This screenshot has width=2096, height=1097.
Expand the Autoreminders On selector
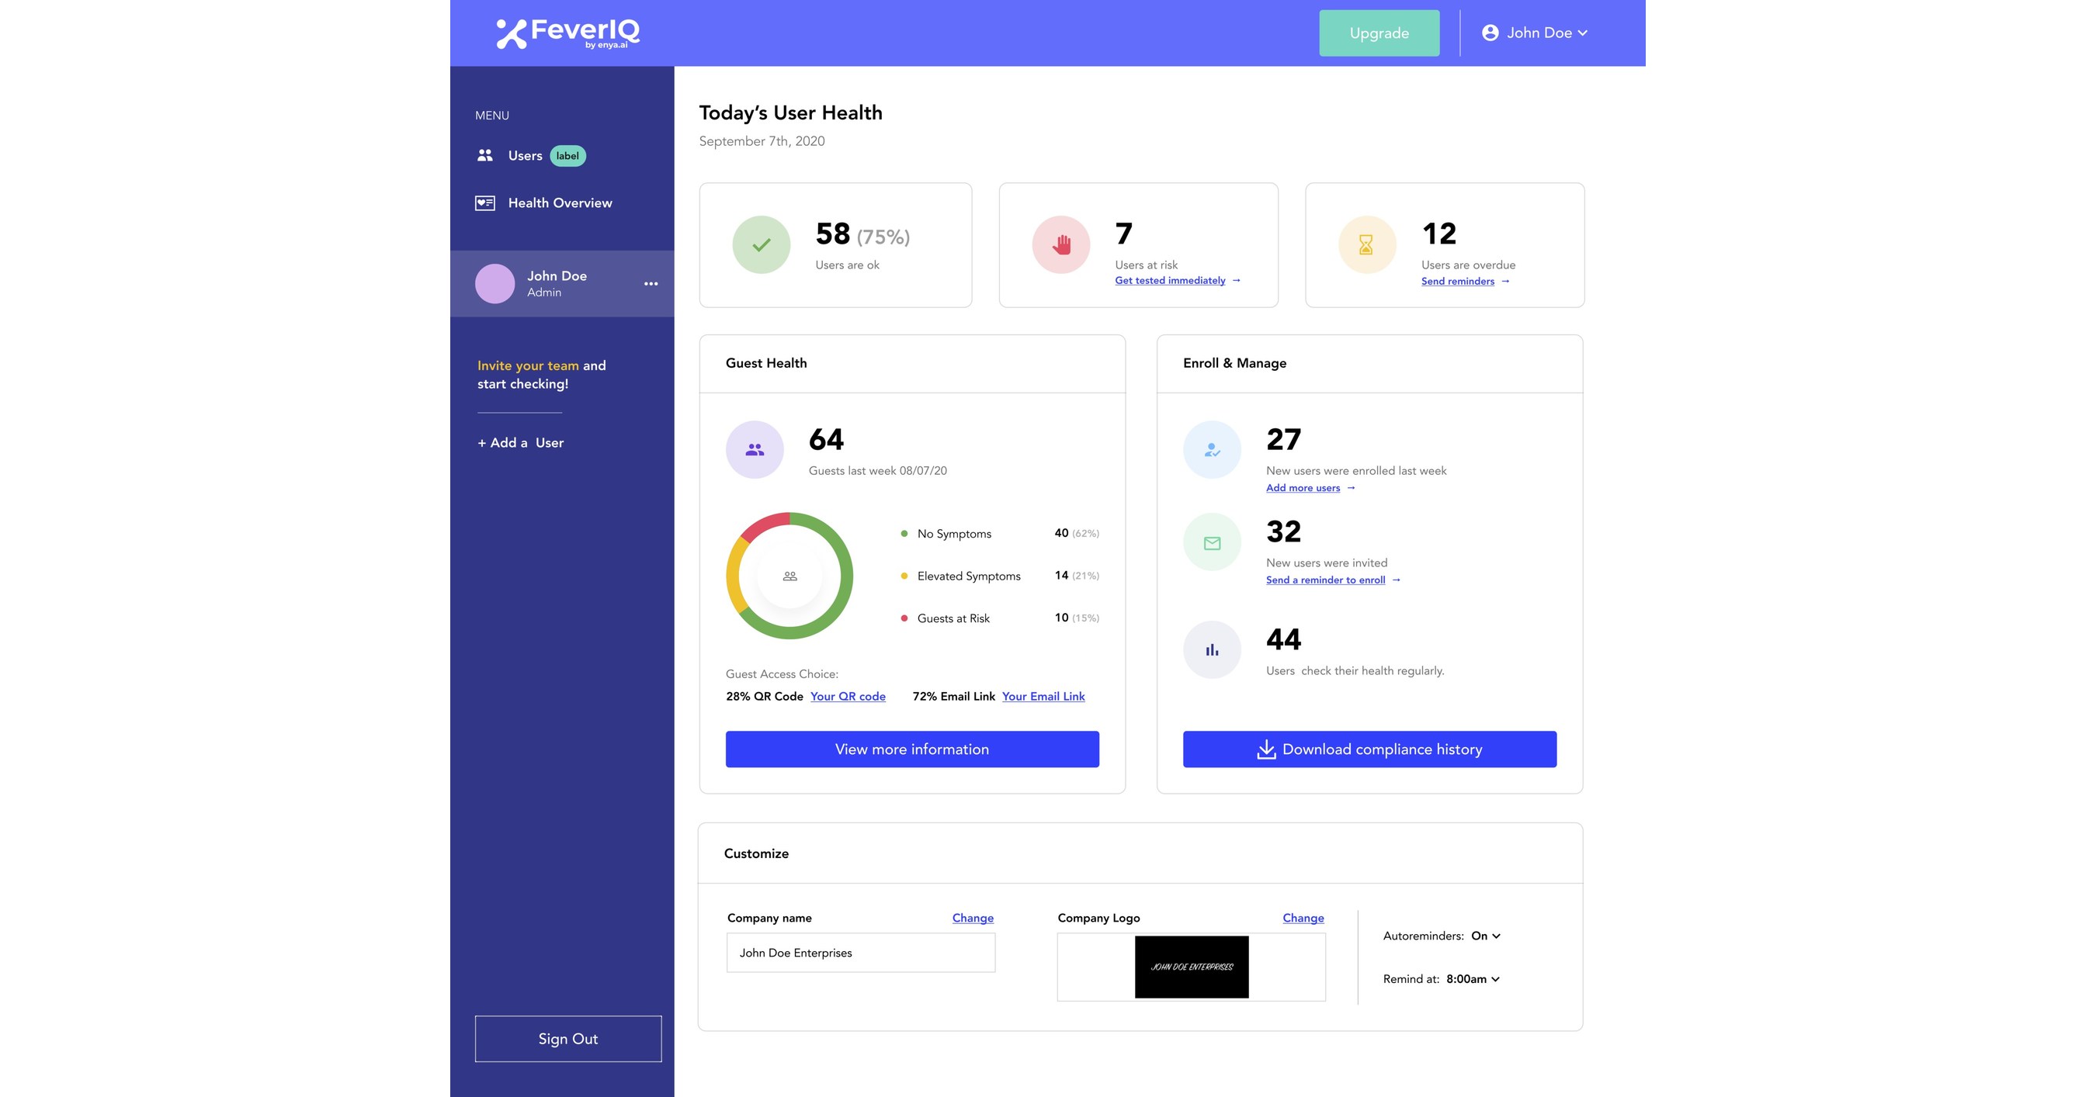(x=1487, y=935)
